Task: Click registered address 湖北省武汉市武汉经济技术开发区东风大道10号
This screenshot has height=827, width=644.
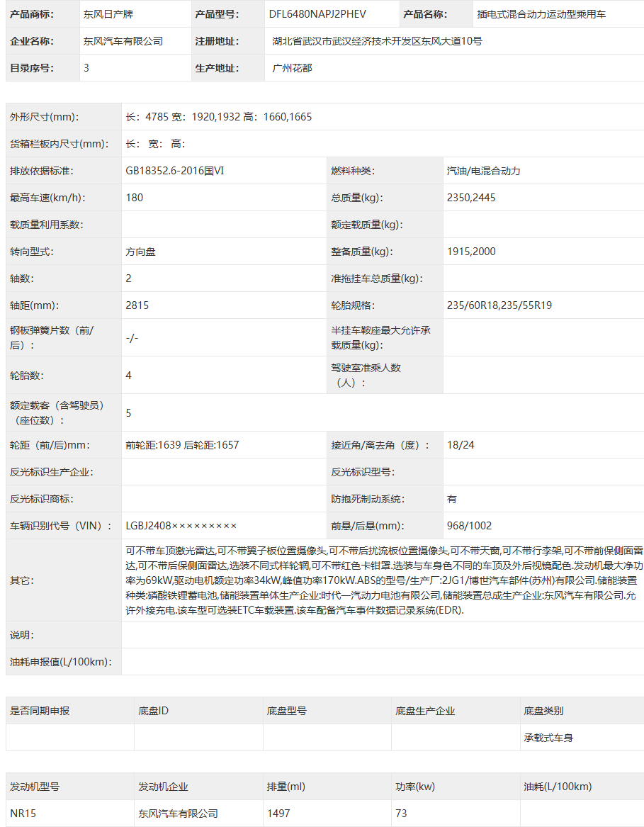Action: (x=377, y=41)
